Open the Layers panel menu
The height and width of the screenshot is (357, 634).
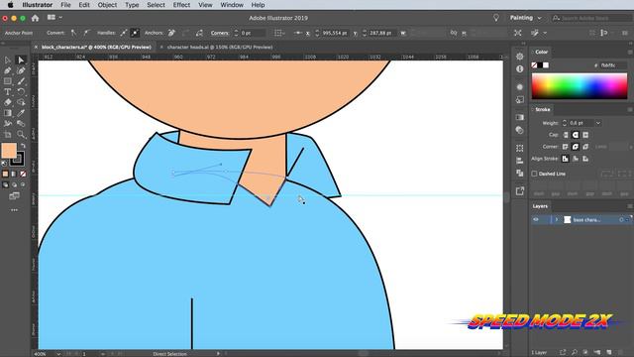630,206
